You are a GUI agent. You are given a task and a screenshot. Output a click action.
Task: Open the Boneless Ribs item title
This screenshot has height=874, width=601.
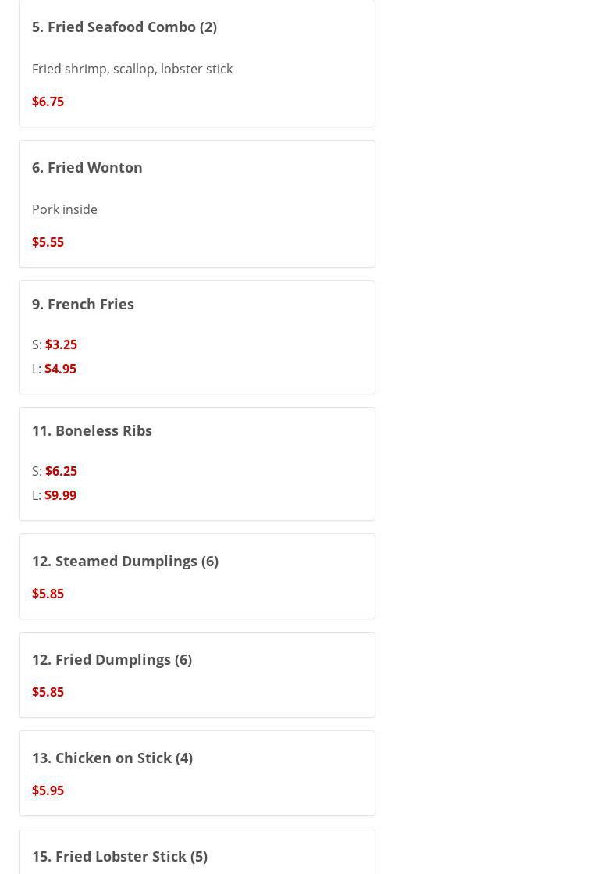pyautogui.click(x=92, y=430)
